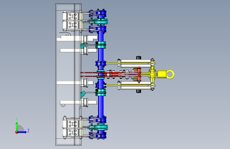Image resolution: width=230 pixels, height=149 pixels.
Task: Select the yellow rectangular block beside ring
Action: tap(162, 74)
